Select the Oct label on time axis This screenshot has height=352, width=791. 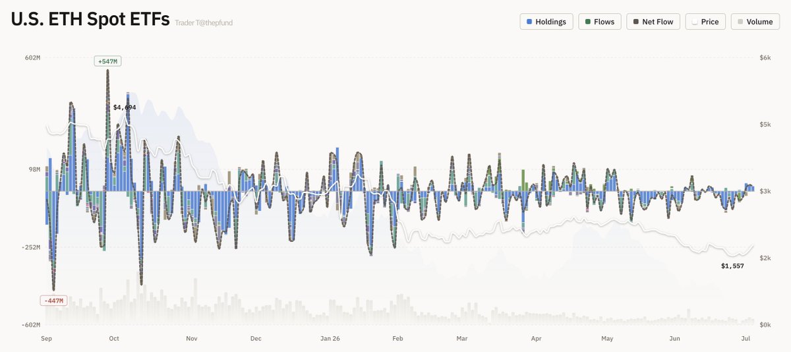click(x=114, y=339)
